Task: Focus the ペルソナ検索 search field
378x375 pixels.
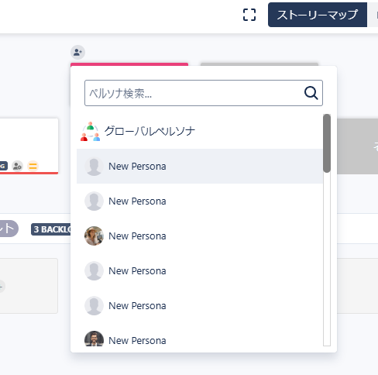Action: [x=204, y=93]
